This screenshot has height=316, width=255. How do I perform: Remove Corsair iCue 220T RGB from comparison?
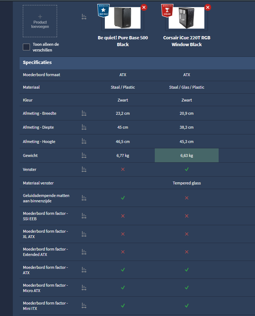pyautogui.click(x=208, y=8)
